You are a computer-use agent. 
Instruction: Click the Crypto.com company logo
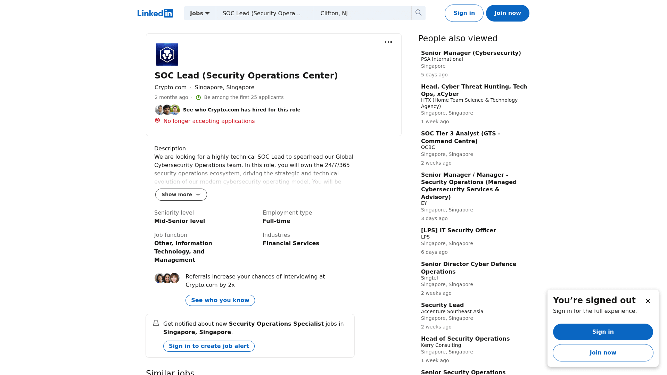167,55
